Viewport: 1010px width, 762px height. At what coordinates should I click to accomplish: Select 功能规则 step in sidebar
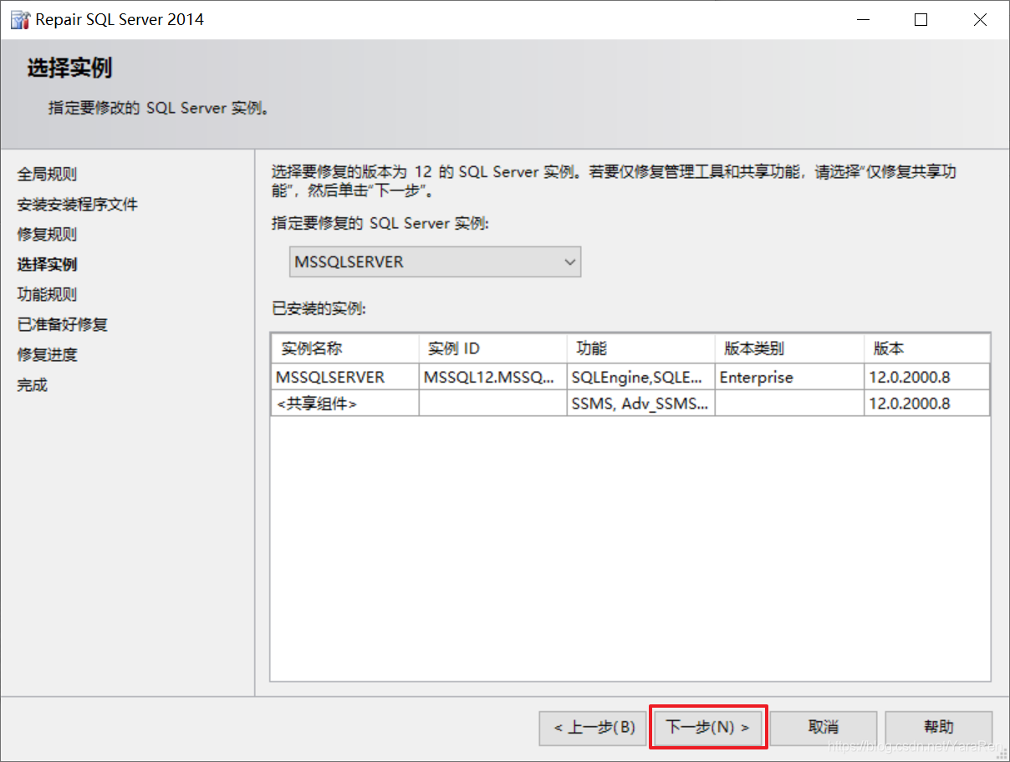[x=47, y=295]
